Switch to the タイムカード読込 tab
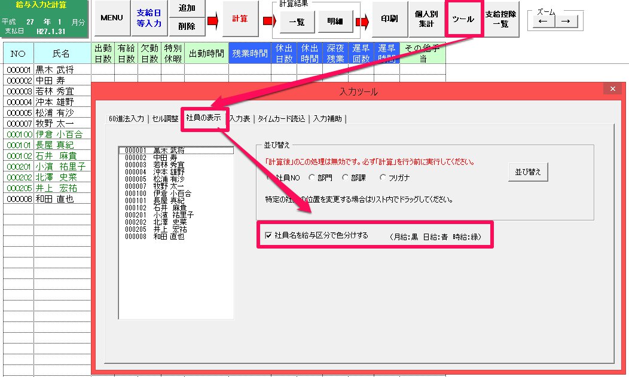This screenshot has height=377, width=629. [x=281, y=118]
